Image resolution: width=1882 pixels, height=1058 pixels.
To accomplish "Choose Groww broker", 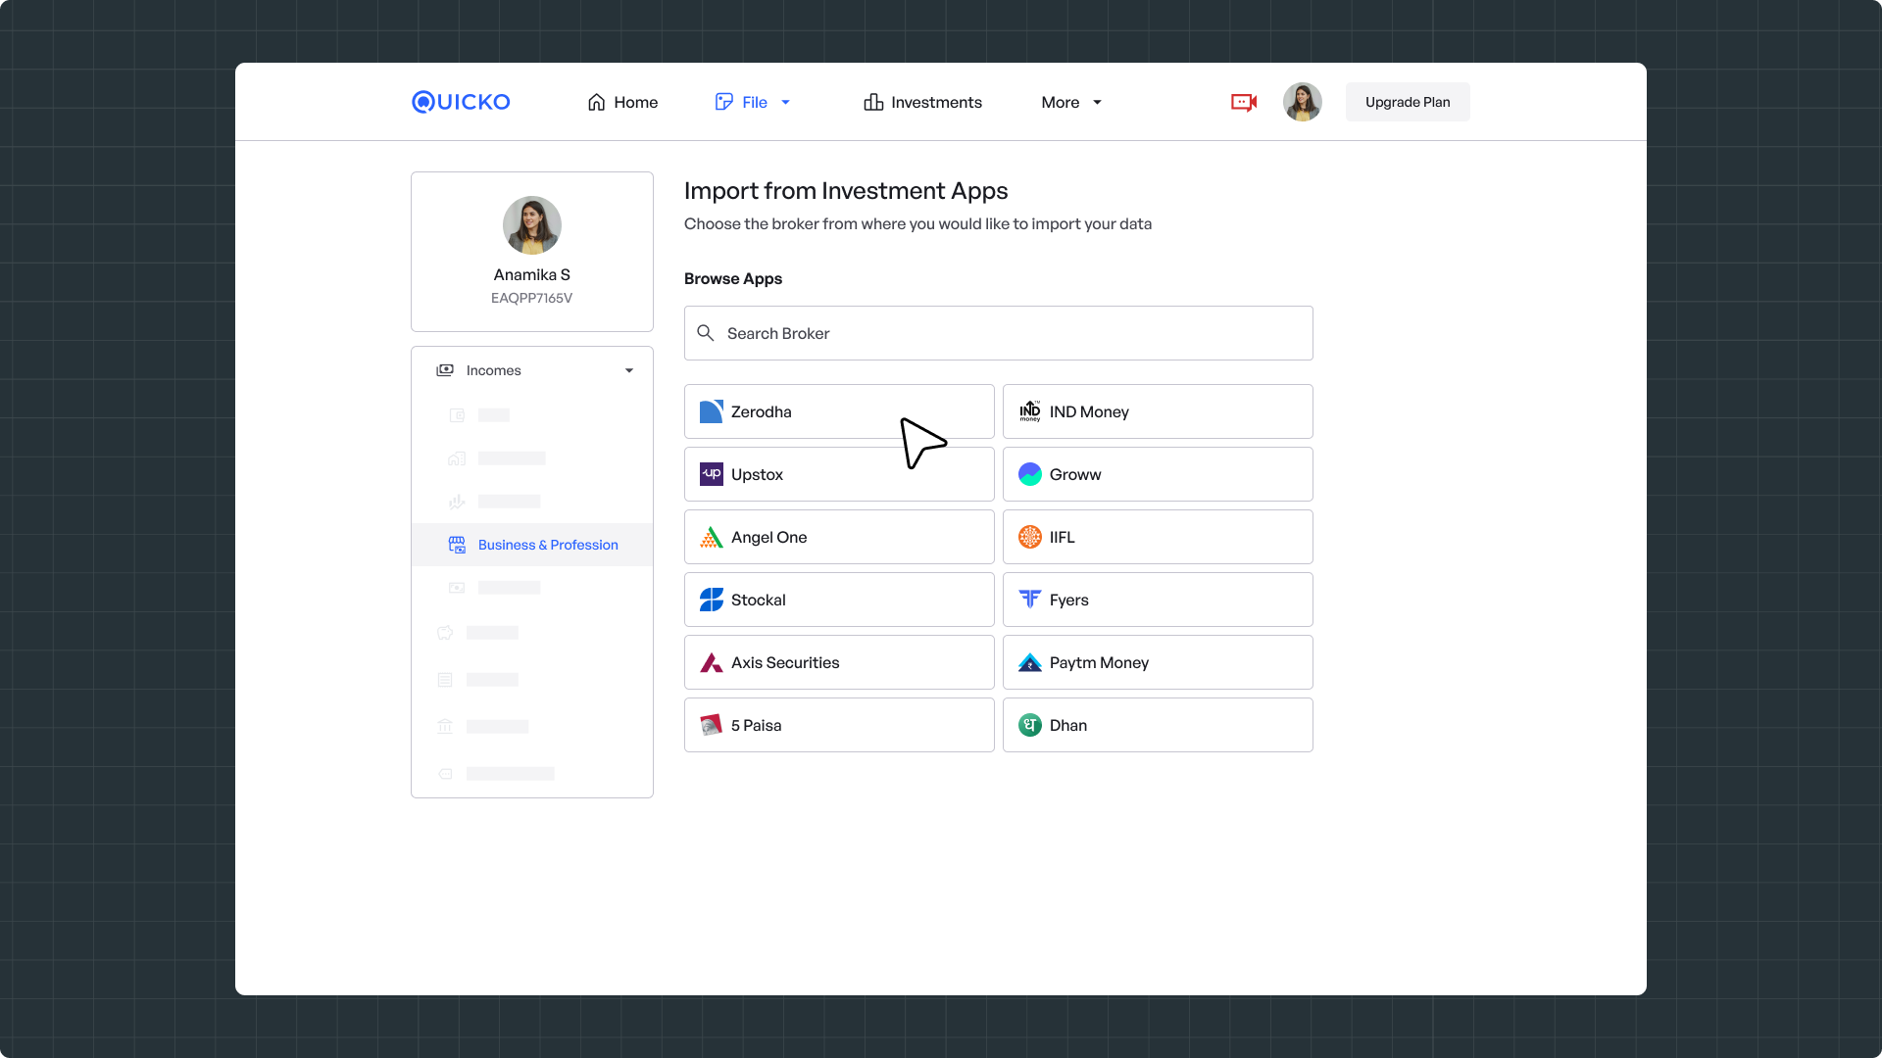I will pos(1158,474).
